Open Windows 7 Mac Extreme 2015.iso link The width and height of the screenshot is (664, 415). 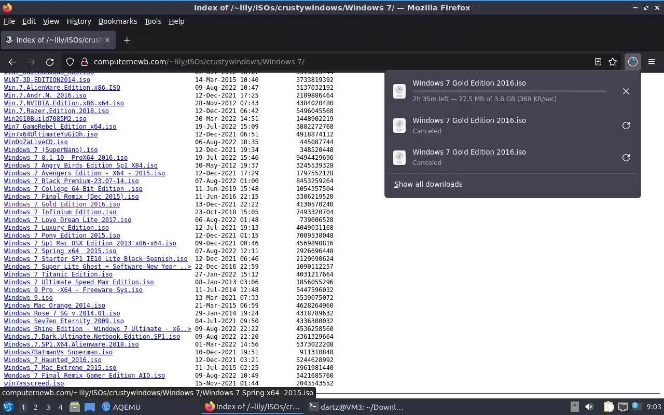[60, 368]
